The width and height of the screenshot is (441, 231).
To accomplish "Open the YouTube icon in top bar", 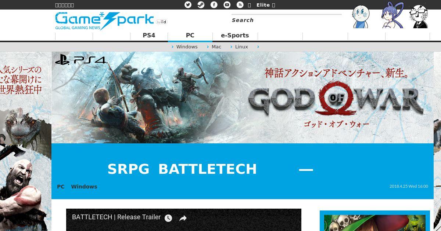I will (227, 5).
